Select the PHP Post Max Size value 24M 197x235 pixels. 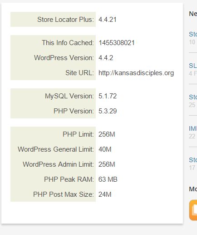(105, 194)
